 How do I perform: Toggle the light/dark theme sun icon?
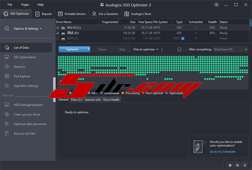point(216,5)
